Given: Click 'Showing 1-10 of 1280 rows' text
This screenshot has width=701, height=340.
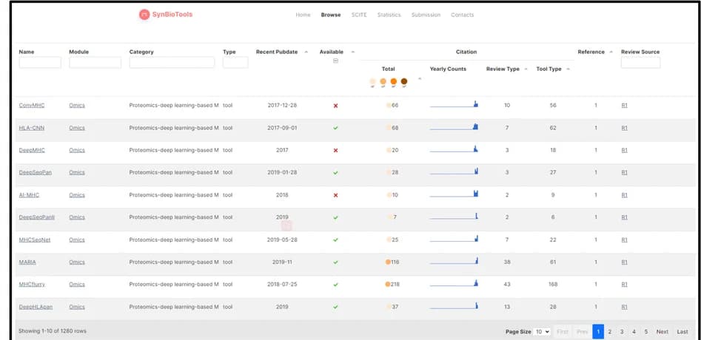Looking at the screenshot, I should click(53, 331).
